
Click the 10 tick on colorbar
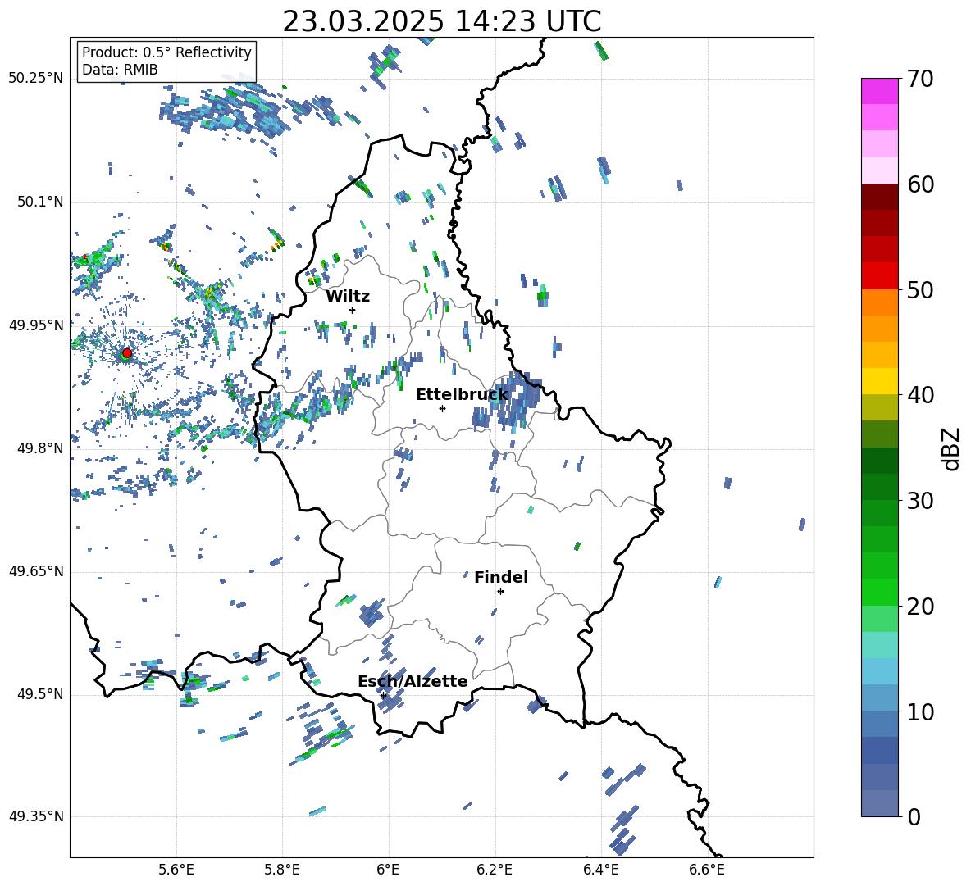(x=921, y=712)
